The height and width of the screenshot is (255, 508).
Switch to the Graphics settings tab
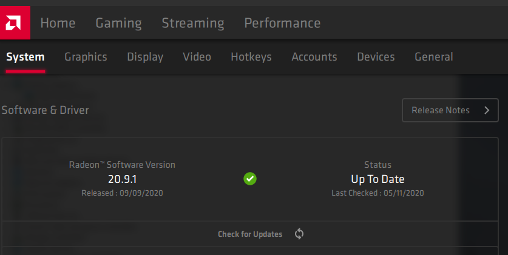86,57
